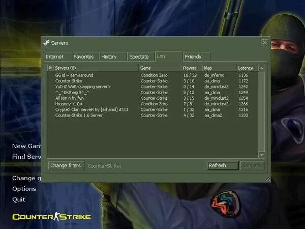Image resolution: width=305 pixels, height=229 pixels.
Task: Open the Internet servers tab
Action: point(57,56)
